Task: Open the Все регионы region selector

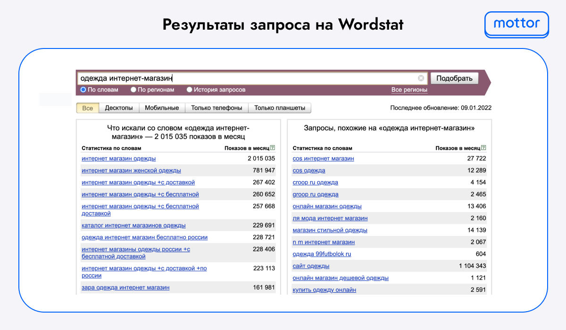Action: pyautogui.click(x=409, y=90)
